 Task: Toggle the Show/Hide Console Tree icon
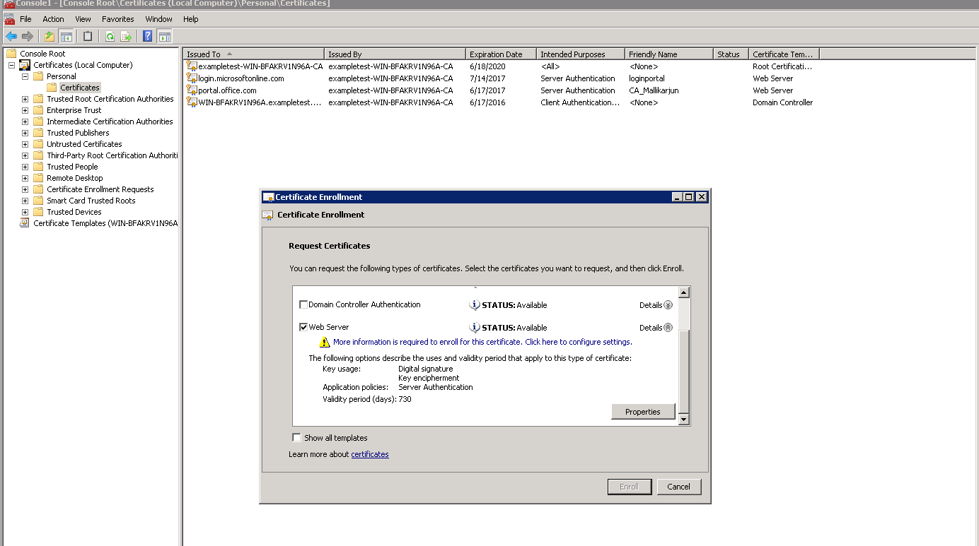click(66, 36)
